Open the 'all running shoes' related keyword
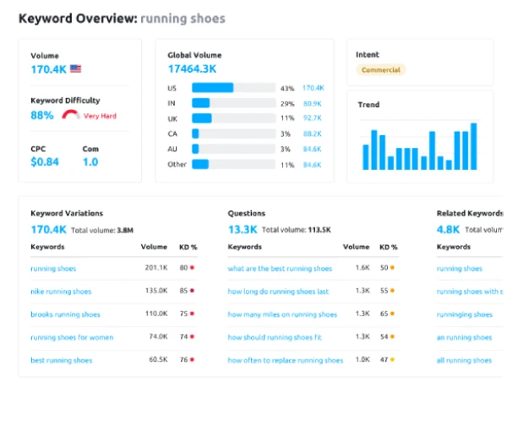The width and height of the screenshot is (507, 448). pos(464,360)
